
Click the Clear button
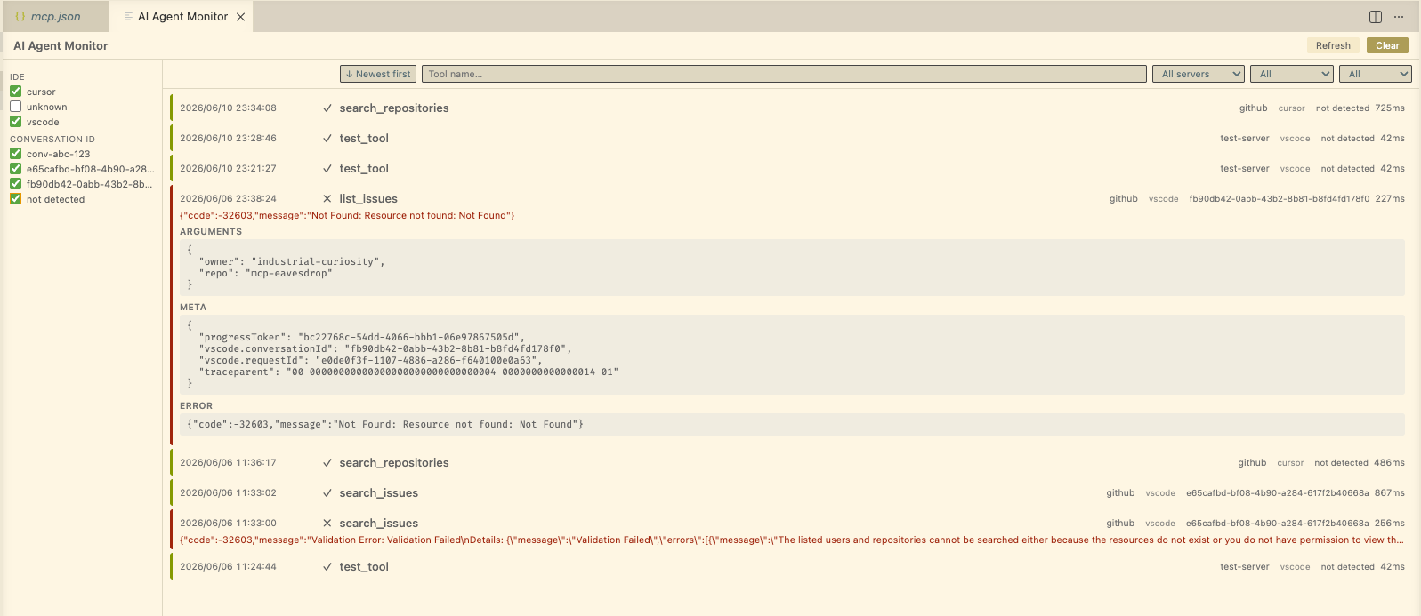tap(1387, 45)
